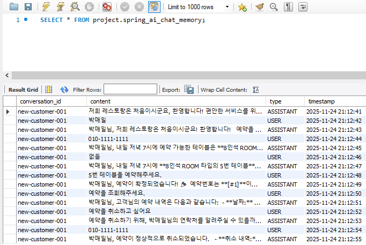
Task: Select the USER type cell at 21:12:52
Action: point(286,212)
